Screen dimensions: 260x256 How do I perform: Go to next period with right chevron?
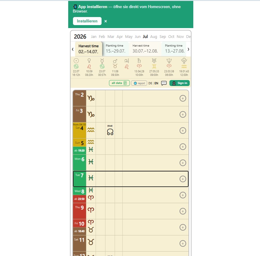188,49
